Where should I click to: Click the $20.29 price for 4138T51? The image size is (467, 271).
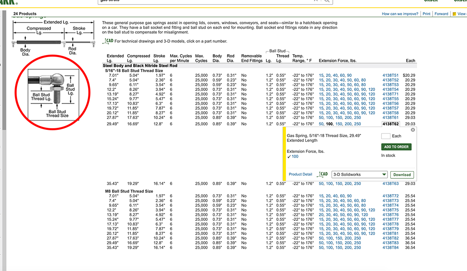(409, 76)
